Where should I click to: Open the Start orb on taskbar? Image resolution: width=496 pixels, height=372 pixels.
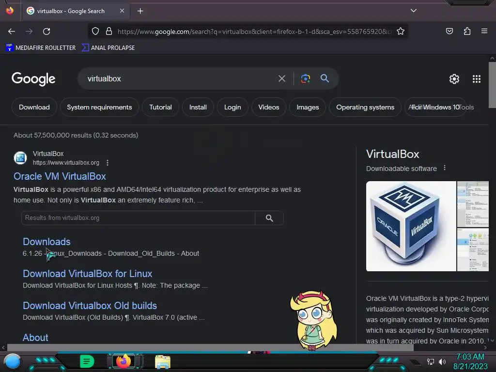click(12, 362)
